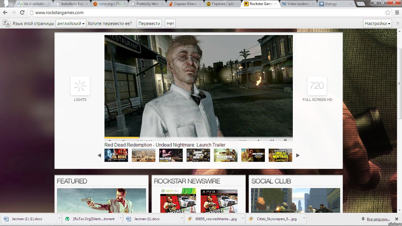Click the FEATURED section heading
The width and height of the screenshot is (402, 226).
[x=72, y=181]
